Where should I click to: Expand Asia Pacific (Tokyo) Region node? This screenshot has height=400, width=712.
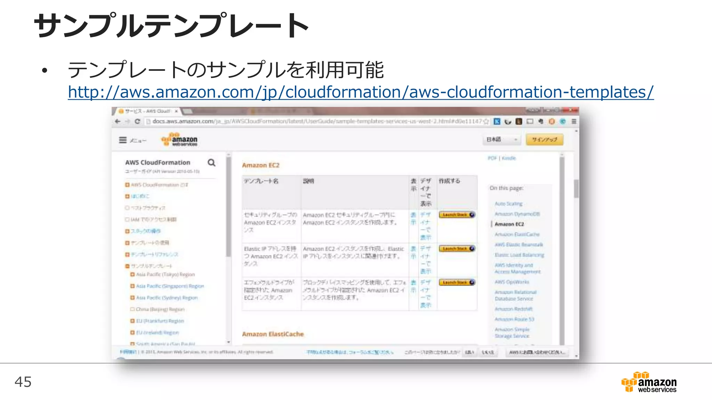pyautogui.click(x=132, y=274)
